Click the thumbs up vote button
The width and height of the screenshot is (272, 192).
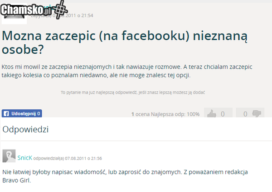pos(218,114)
